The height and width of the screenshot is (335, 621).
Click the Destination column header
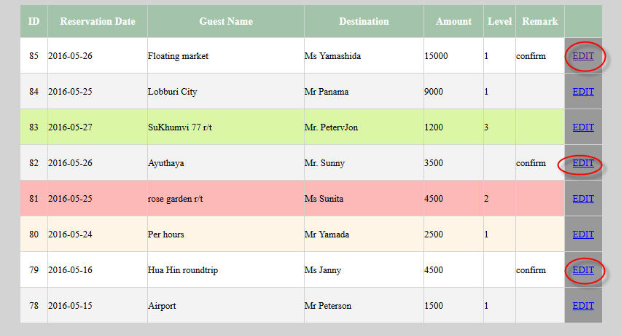coord(364,21)
